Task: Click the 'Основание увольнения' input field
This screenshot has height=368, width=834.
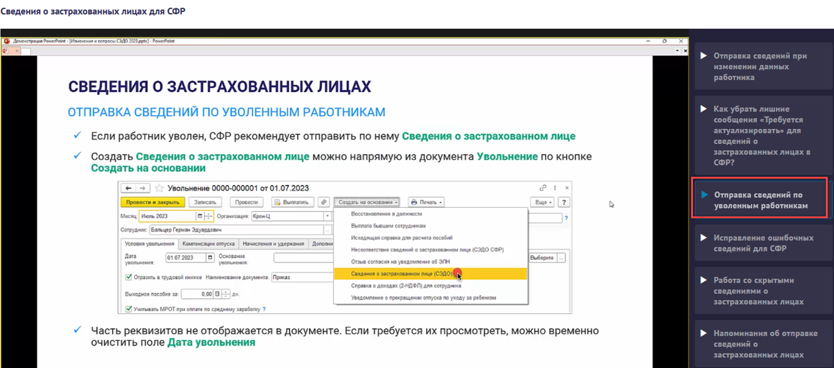Action: pos(303,257)
